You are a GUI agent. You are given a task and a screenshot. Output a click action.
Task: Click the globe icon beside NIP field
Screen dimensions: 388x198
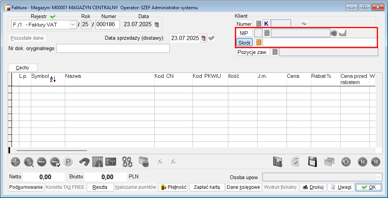click(x=334, y=33)
